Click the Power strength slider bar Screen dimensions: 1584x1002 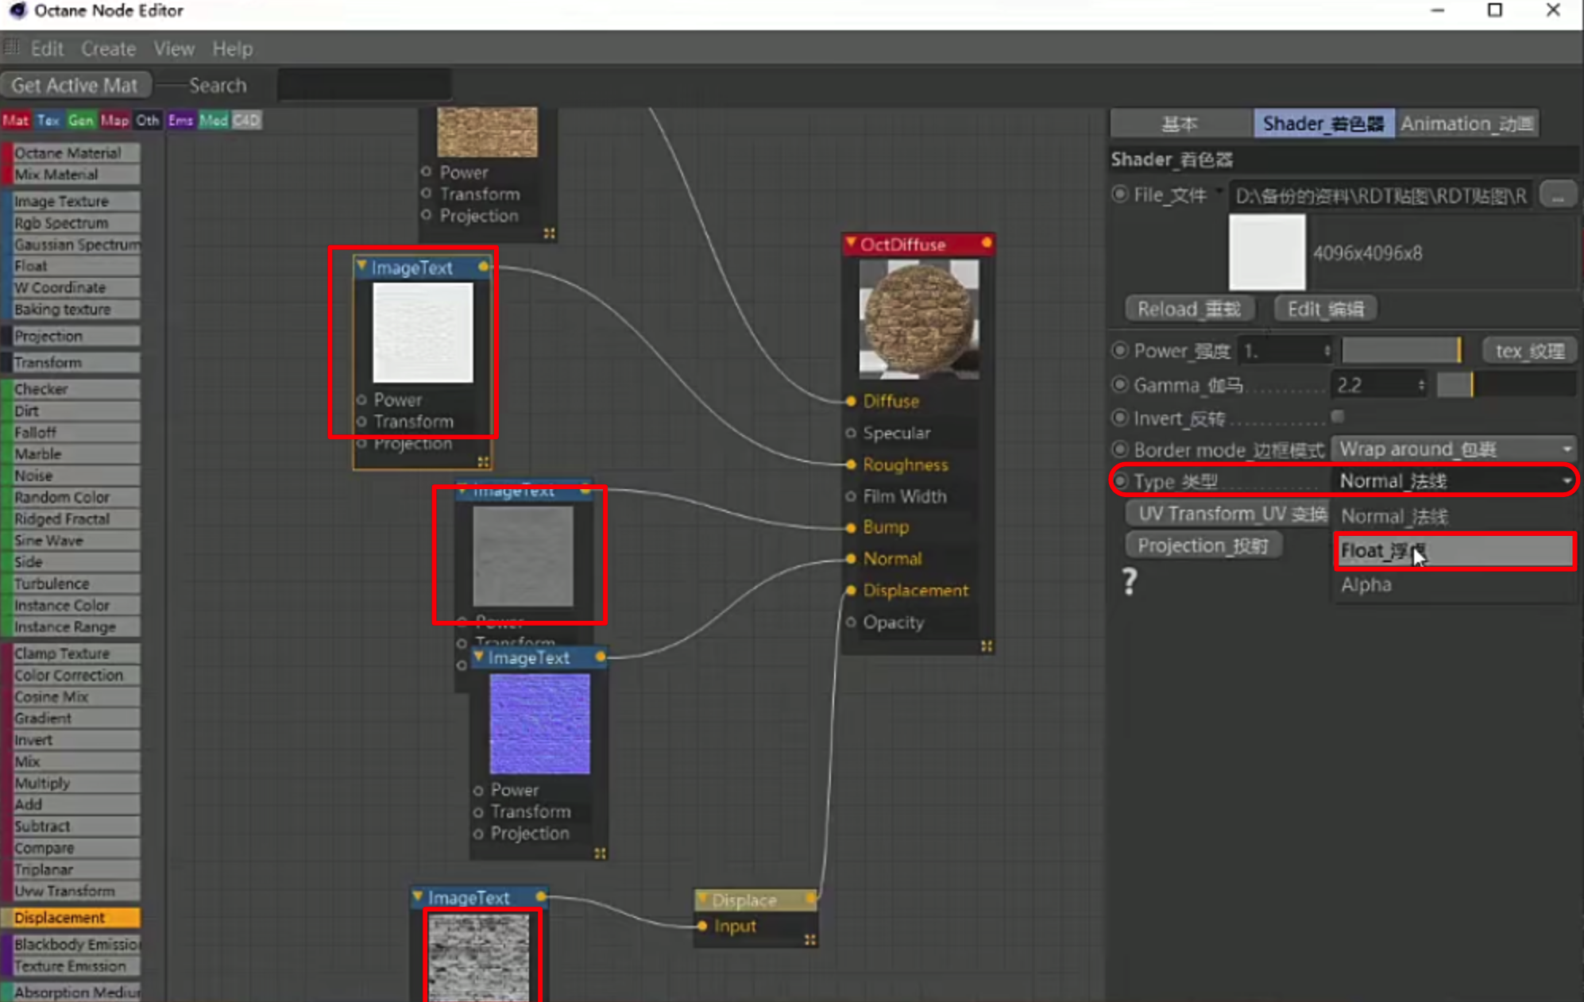point(1400,350)
